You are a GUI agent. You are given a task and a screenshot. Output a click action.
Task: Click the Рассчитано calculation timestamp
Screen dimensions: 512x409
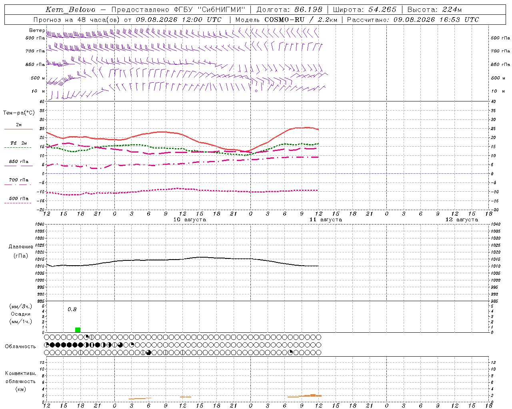coord(413,20)
